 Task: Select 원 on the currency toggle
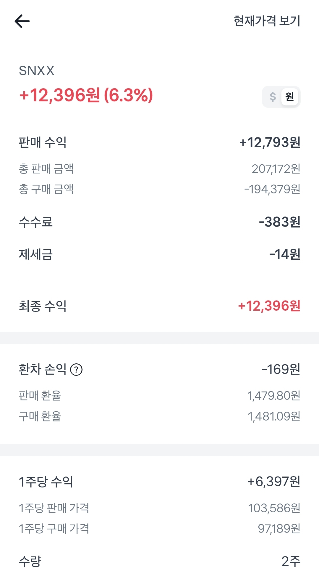(289, 97)
